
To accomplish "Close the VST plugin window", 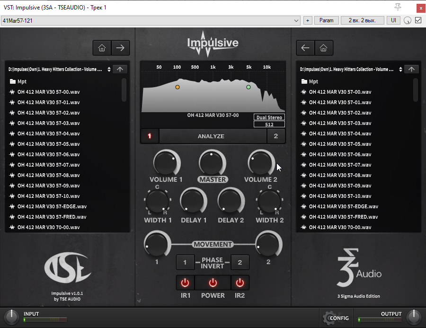I will click(421, 8).
